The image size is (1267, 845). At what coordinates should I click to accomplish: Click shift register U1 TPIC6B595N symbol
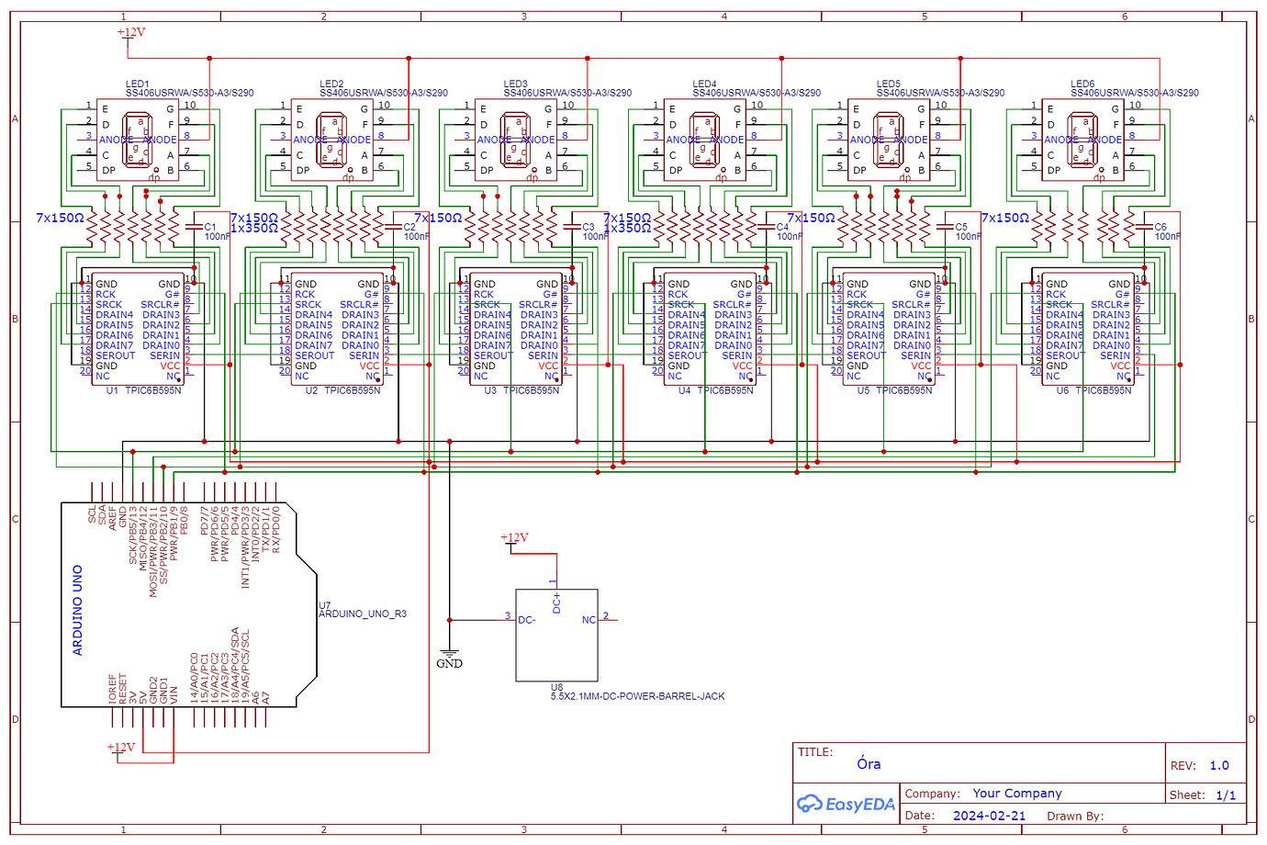tap(136, 329)
